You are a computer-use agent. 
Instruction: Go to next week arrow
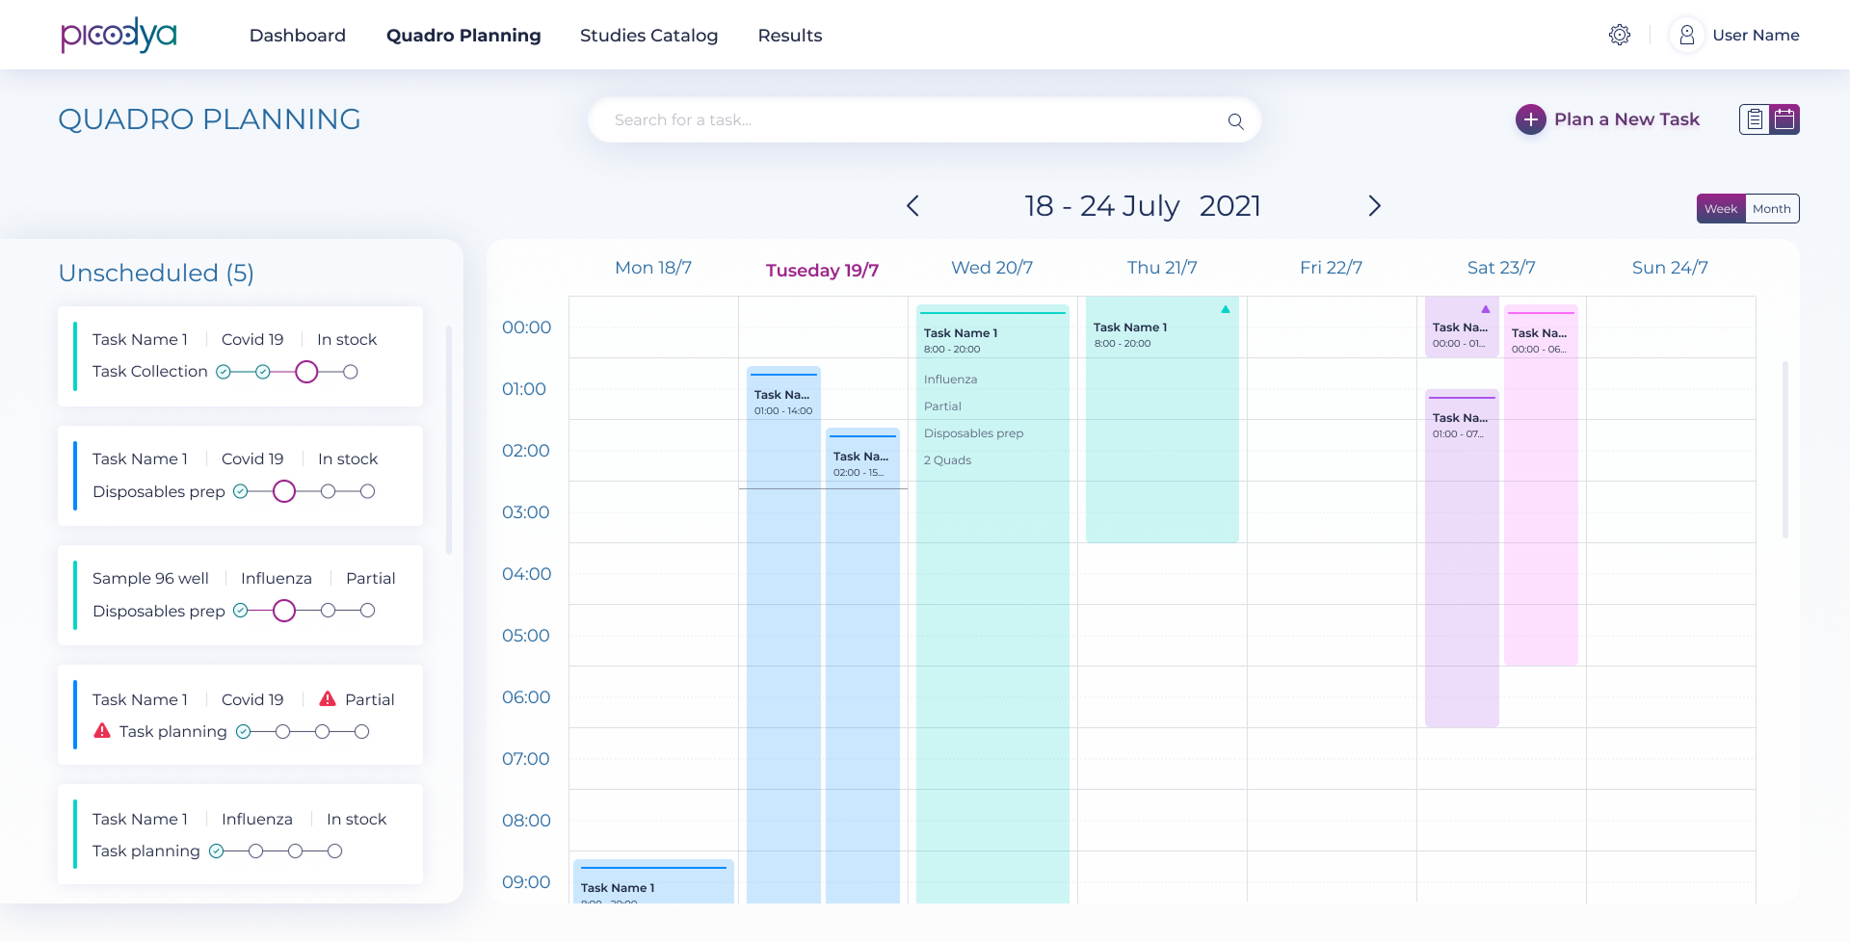[x=1374, y=206]
